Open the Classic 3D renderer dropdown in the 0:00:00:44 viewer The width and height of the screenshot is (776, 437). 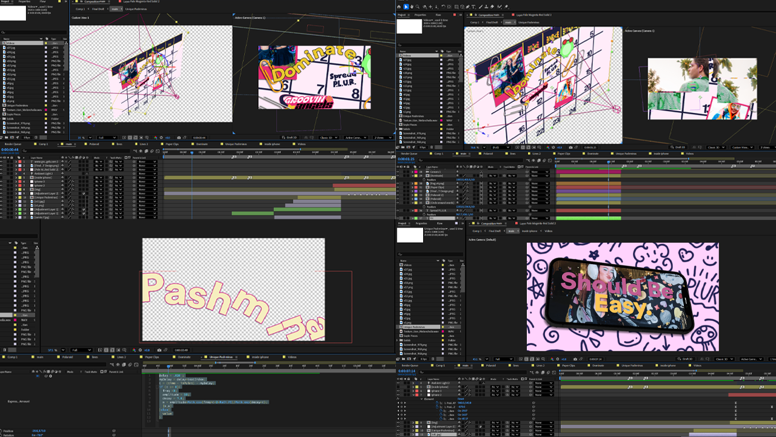click(x=329, y=138)
